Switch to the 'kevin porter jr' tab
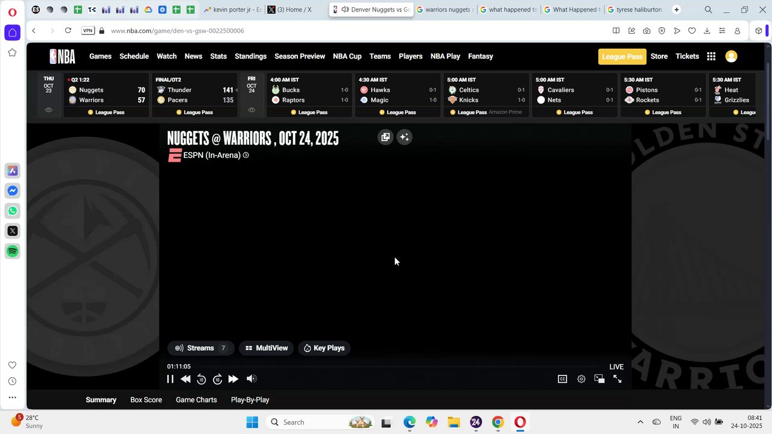Viewport: 772px width, 434px height. (x=232, y=10)
